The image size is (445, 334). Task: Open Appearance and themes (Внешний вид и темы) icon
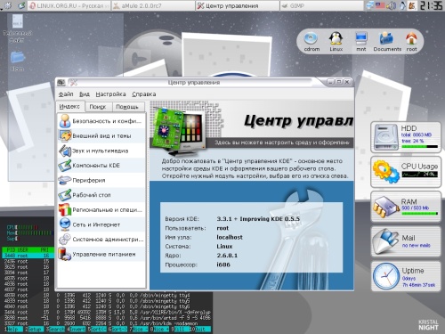pos(65,135)
